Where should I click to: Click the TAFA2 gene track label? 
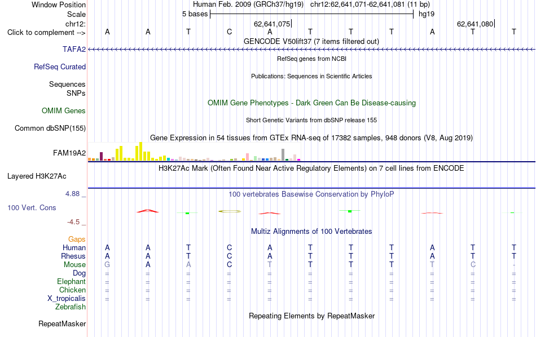click(74, 50)
